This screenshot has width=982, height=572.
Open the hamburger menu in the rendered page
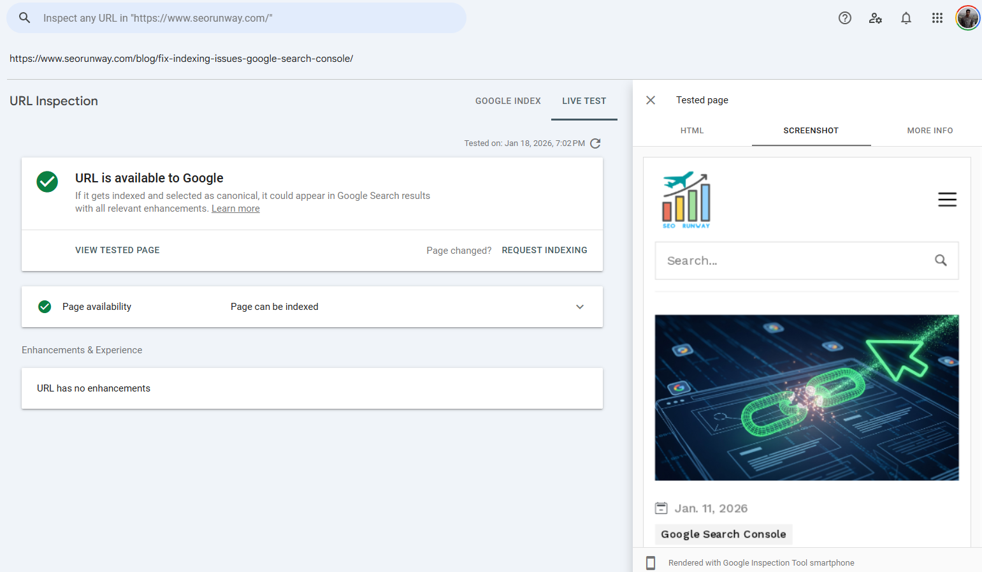click(x=948, y=200)
